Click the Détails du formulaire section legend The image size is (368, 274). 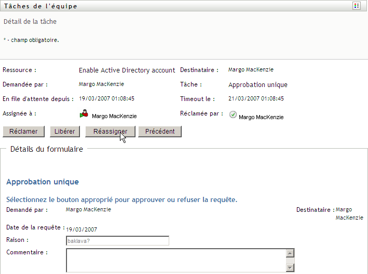point(46,149)
